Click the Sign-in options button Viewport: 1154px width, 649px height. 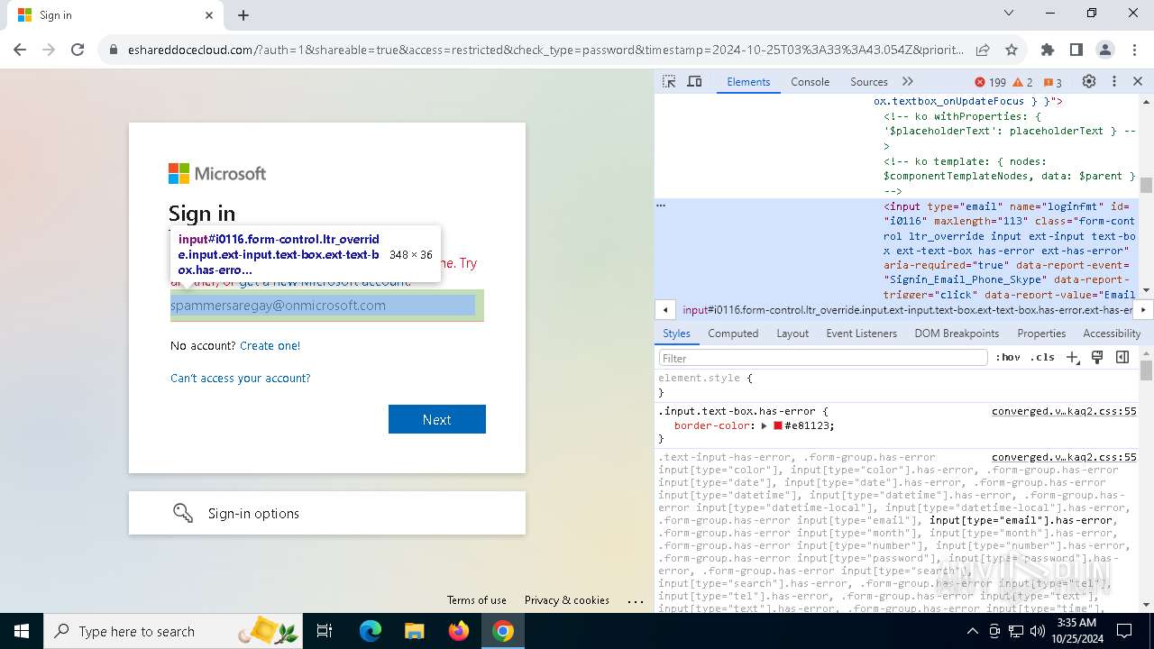327,513
